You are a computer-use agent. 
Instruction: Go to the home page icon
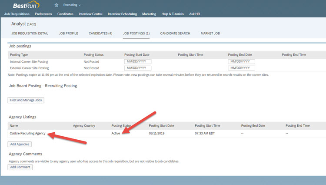(57, 5)
